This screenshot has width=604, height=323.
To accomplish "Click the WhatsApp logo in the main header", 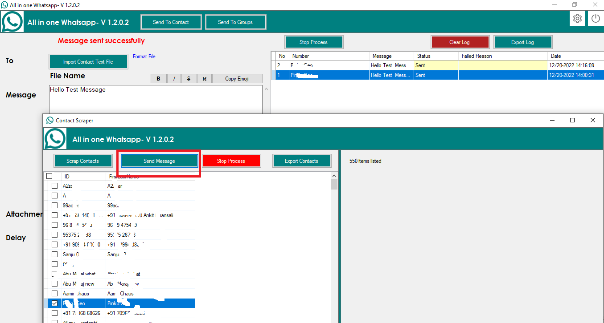I will pos(12,22).
